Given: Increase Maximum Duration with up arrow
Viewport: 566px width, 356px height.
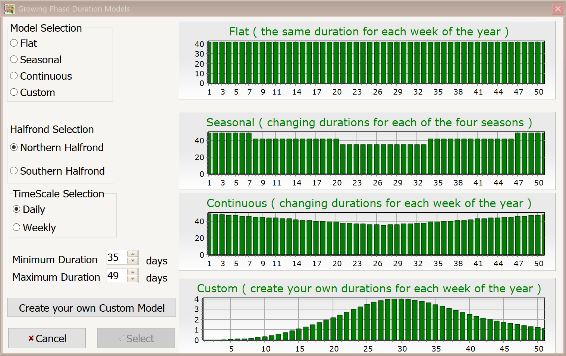Looking at the screenshot, I should (x=133, y=272).
